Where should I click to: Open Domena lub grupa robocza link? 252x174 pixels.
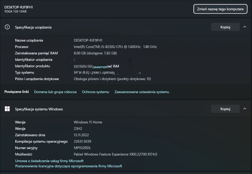coord(55,92)
